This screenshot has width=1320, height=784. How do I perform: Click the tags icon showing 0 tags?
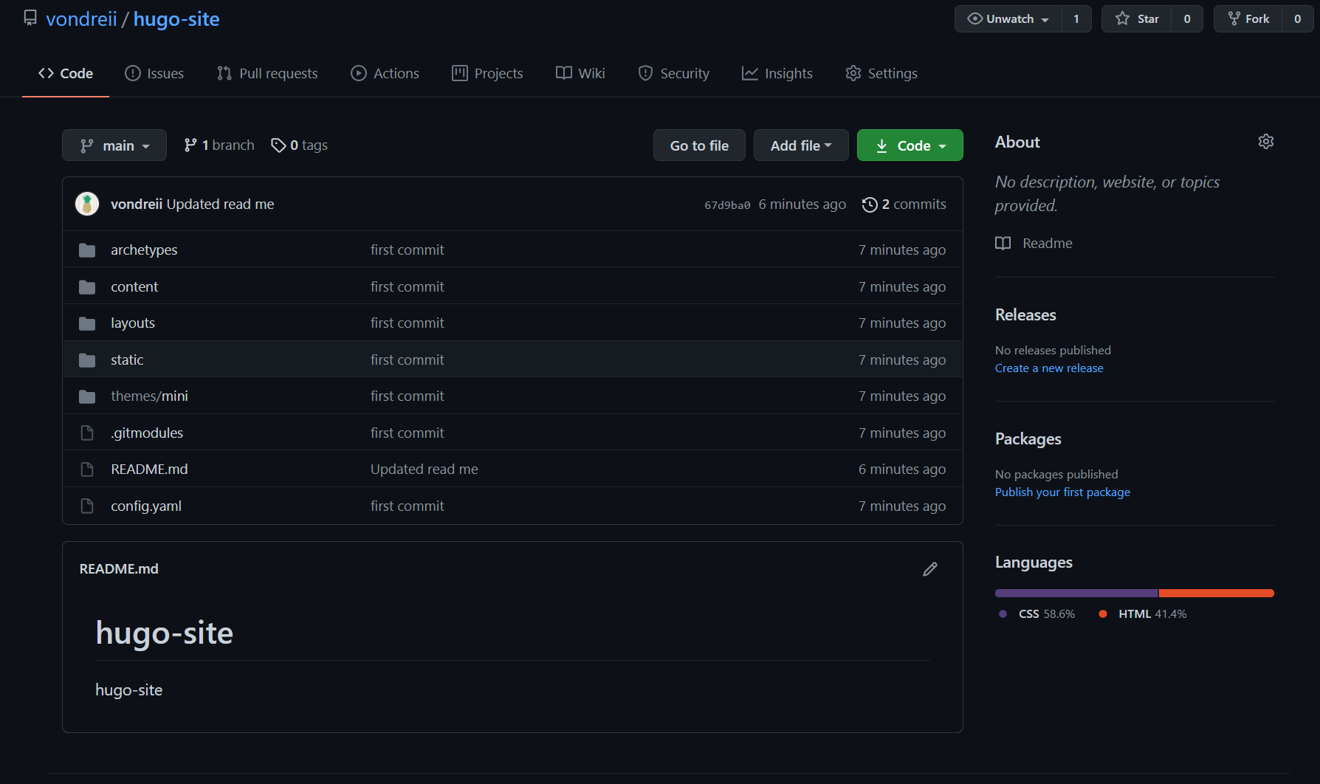pos(278,145)
